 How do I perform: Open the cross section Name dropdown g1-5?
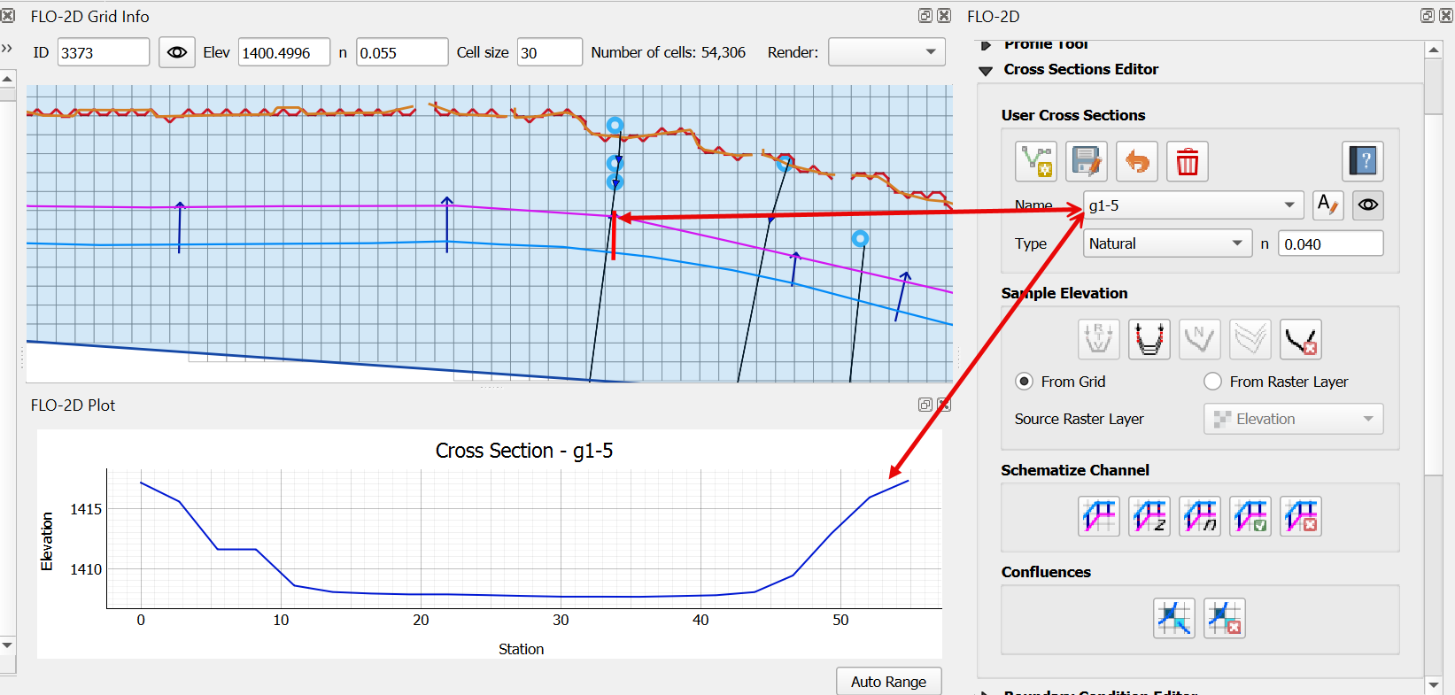tap(1192, 205)
